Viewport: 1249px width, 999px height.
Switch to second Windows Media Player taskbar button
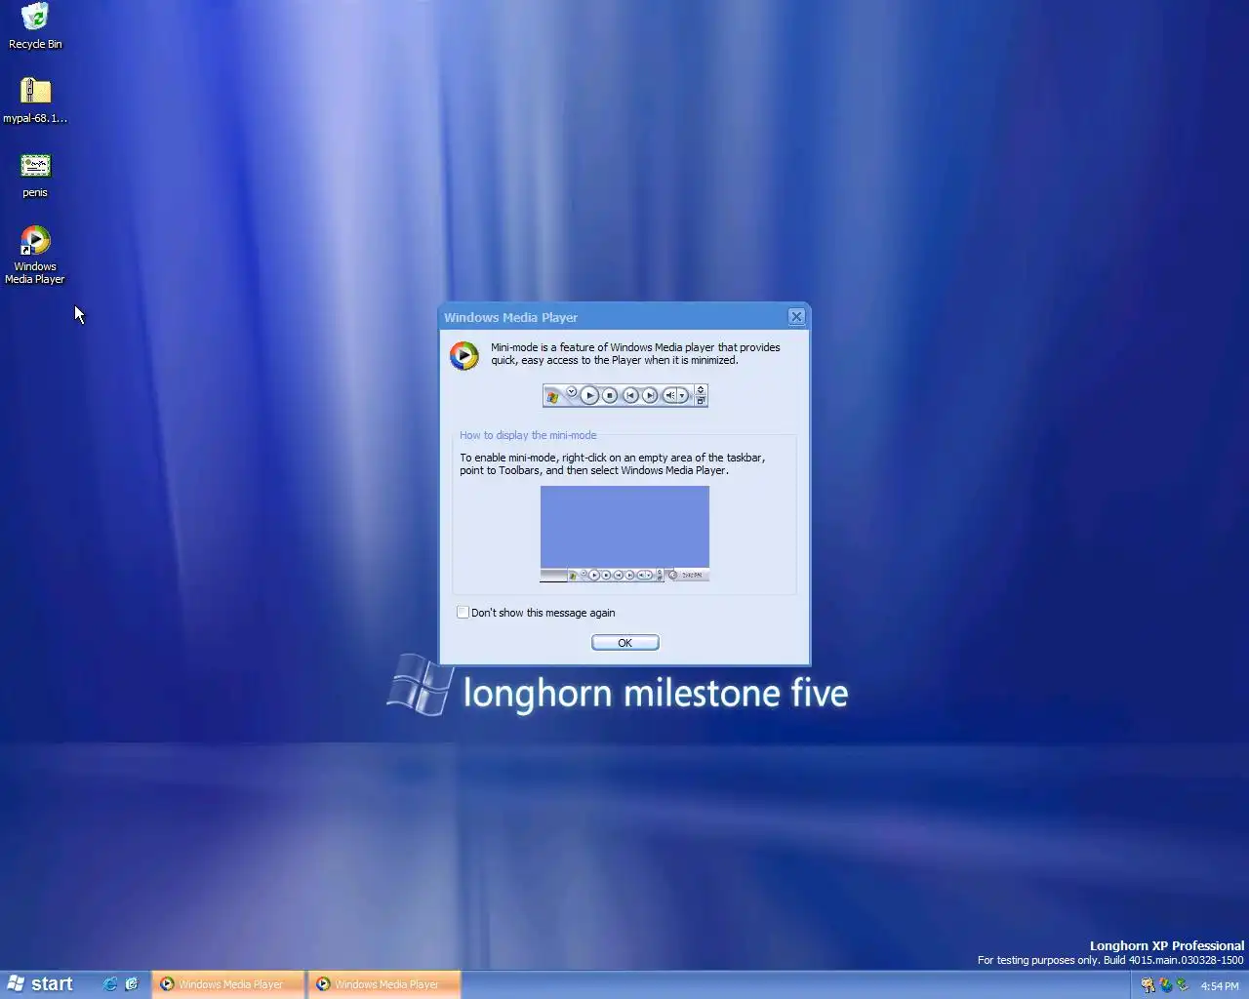point(383,984)
